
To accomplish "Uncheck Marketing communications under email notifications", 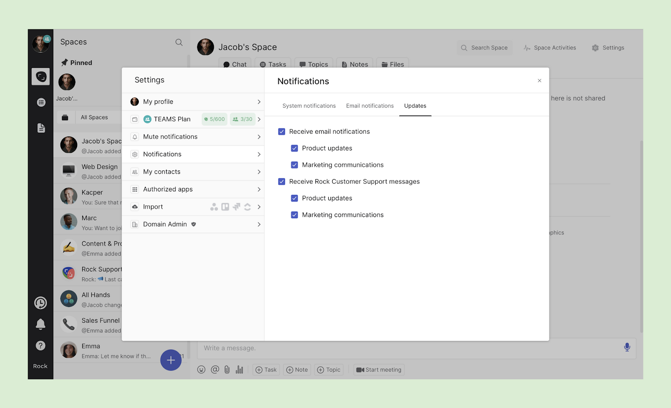I will (294, 165).
